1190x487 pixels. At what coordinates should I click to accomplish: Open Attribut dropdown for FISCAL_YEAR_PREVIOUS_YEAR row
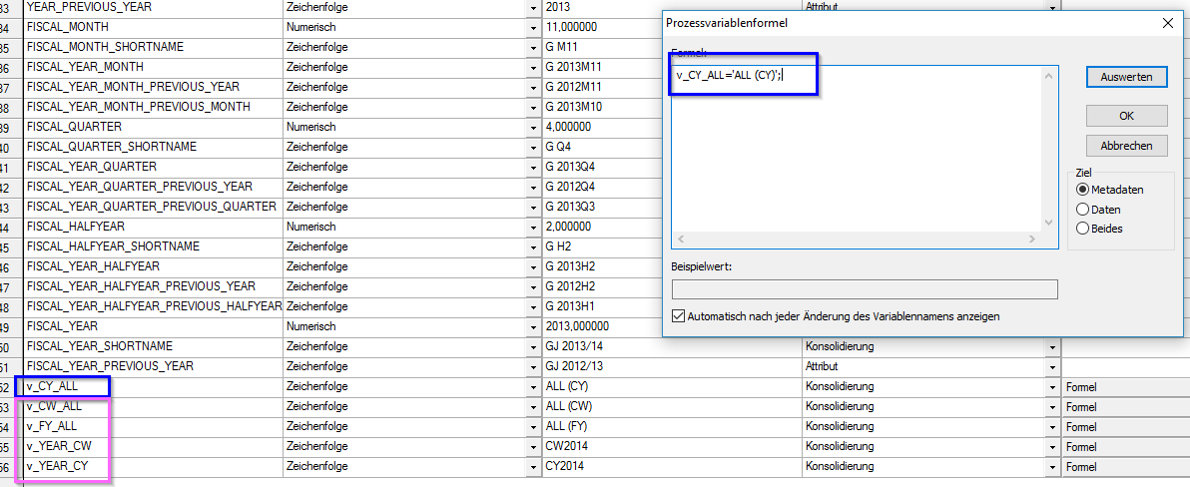pyautogui.click(x=1051, y=366)
